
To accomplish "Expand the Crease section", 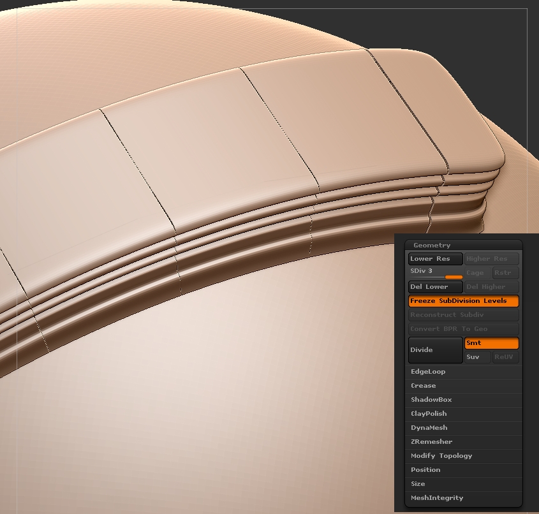I will click(424, 386).
